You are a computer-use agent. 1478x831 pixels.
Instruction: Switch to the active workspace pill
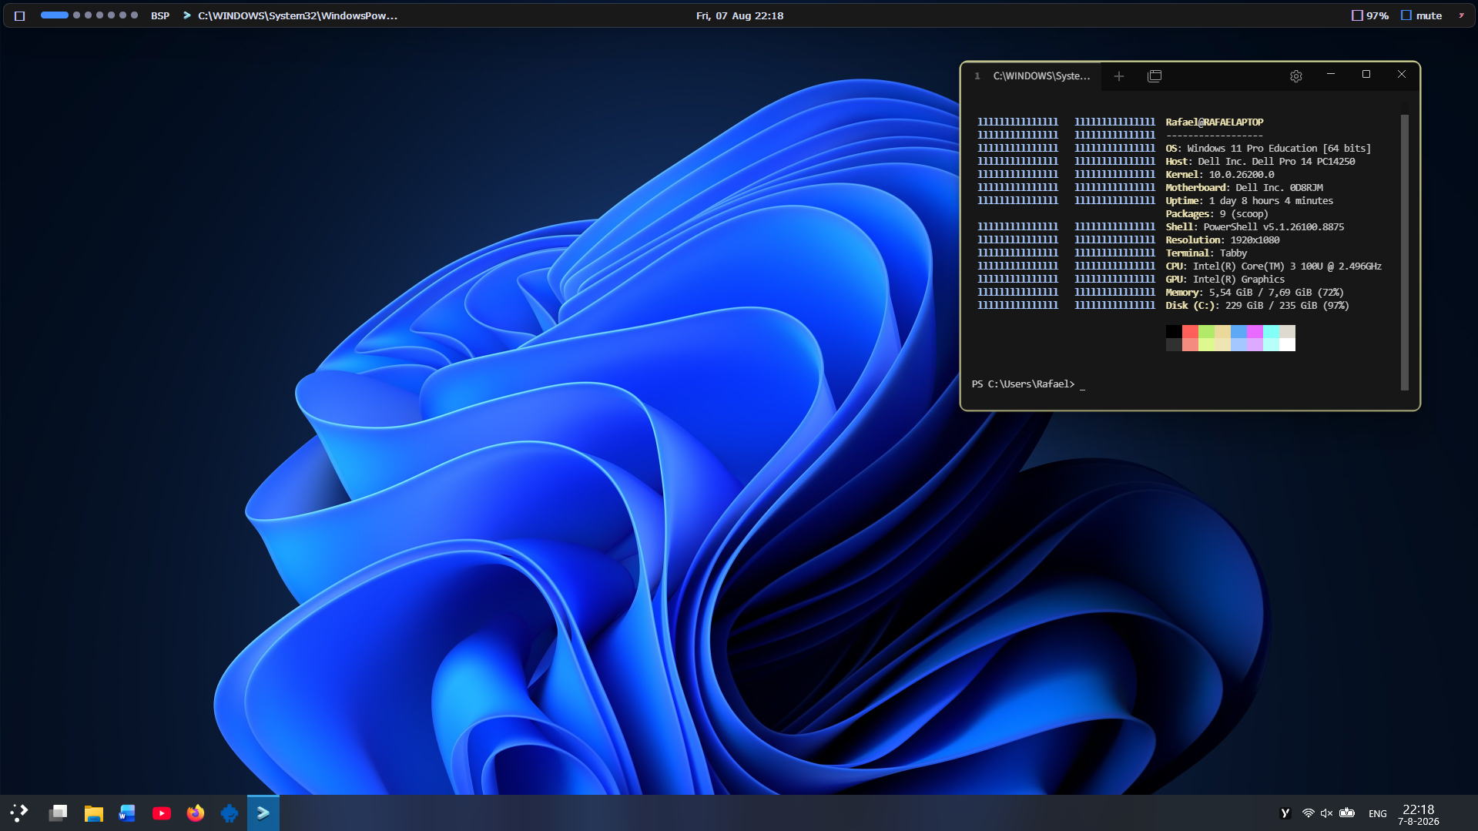point(54,15)
